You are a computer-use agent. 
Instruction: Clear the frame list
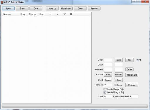point(36,9)
